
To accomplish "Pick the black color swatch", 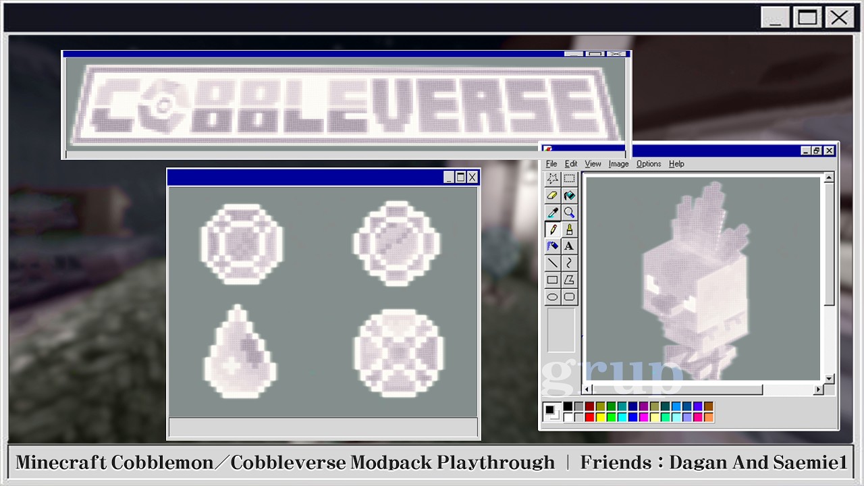I will 568,406.
